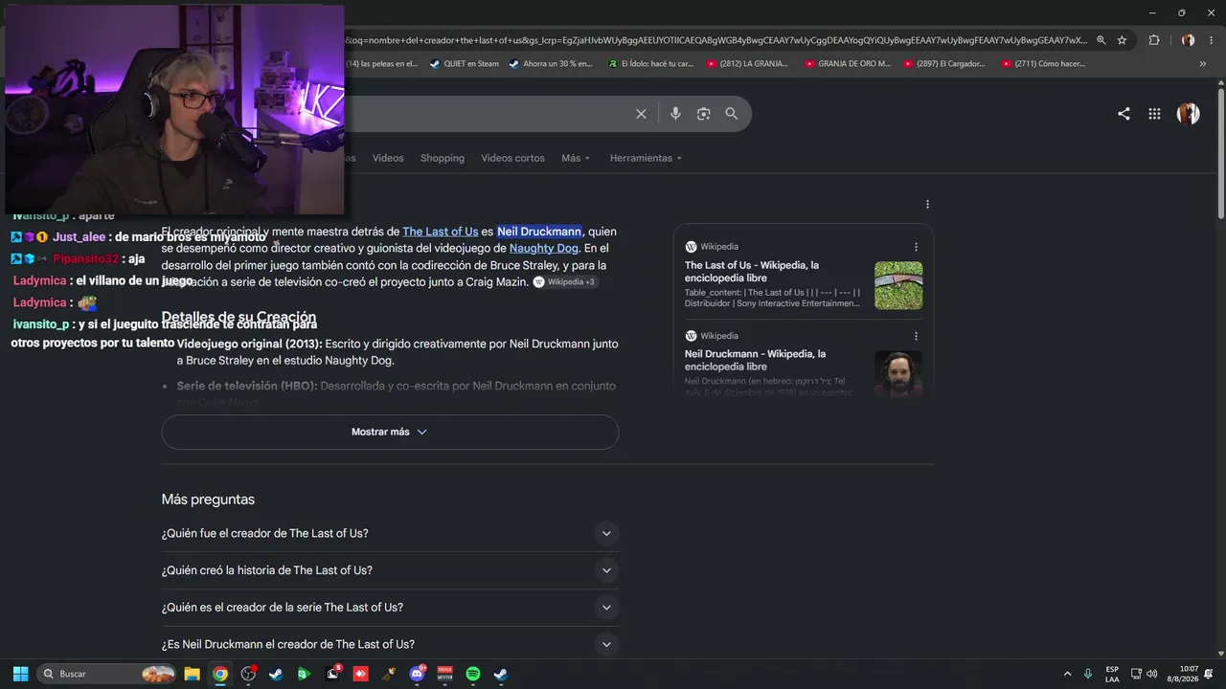The width and height of the screenshot is (1226, 689).
Task: Open the Windows Start menu
Action: 20,674
